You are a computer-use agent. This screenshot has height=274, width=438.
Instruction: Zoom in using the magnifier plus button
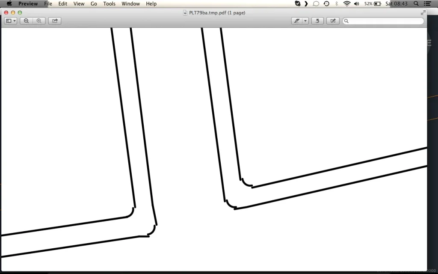(x=39, y=21)
